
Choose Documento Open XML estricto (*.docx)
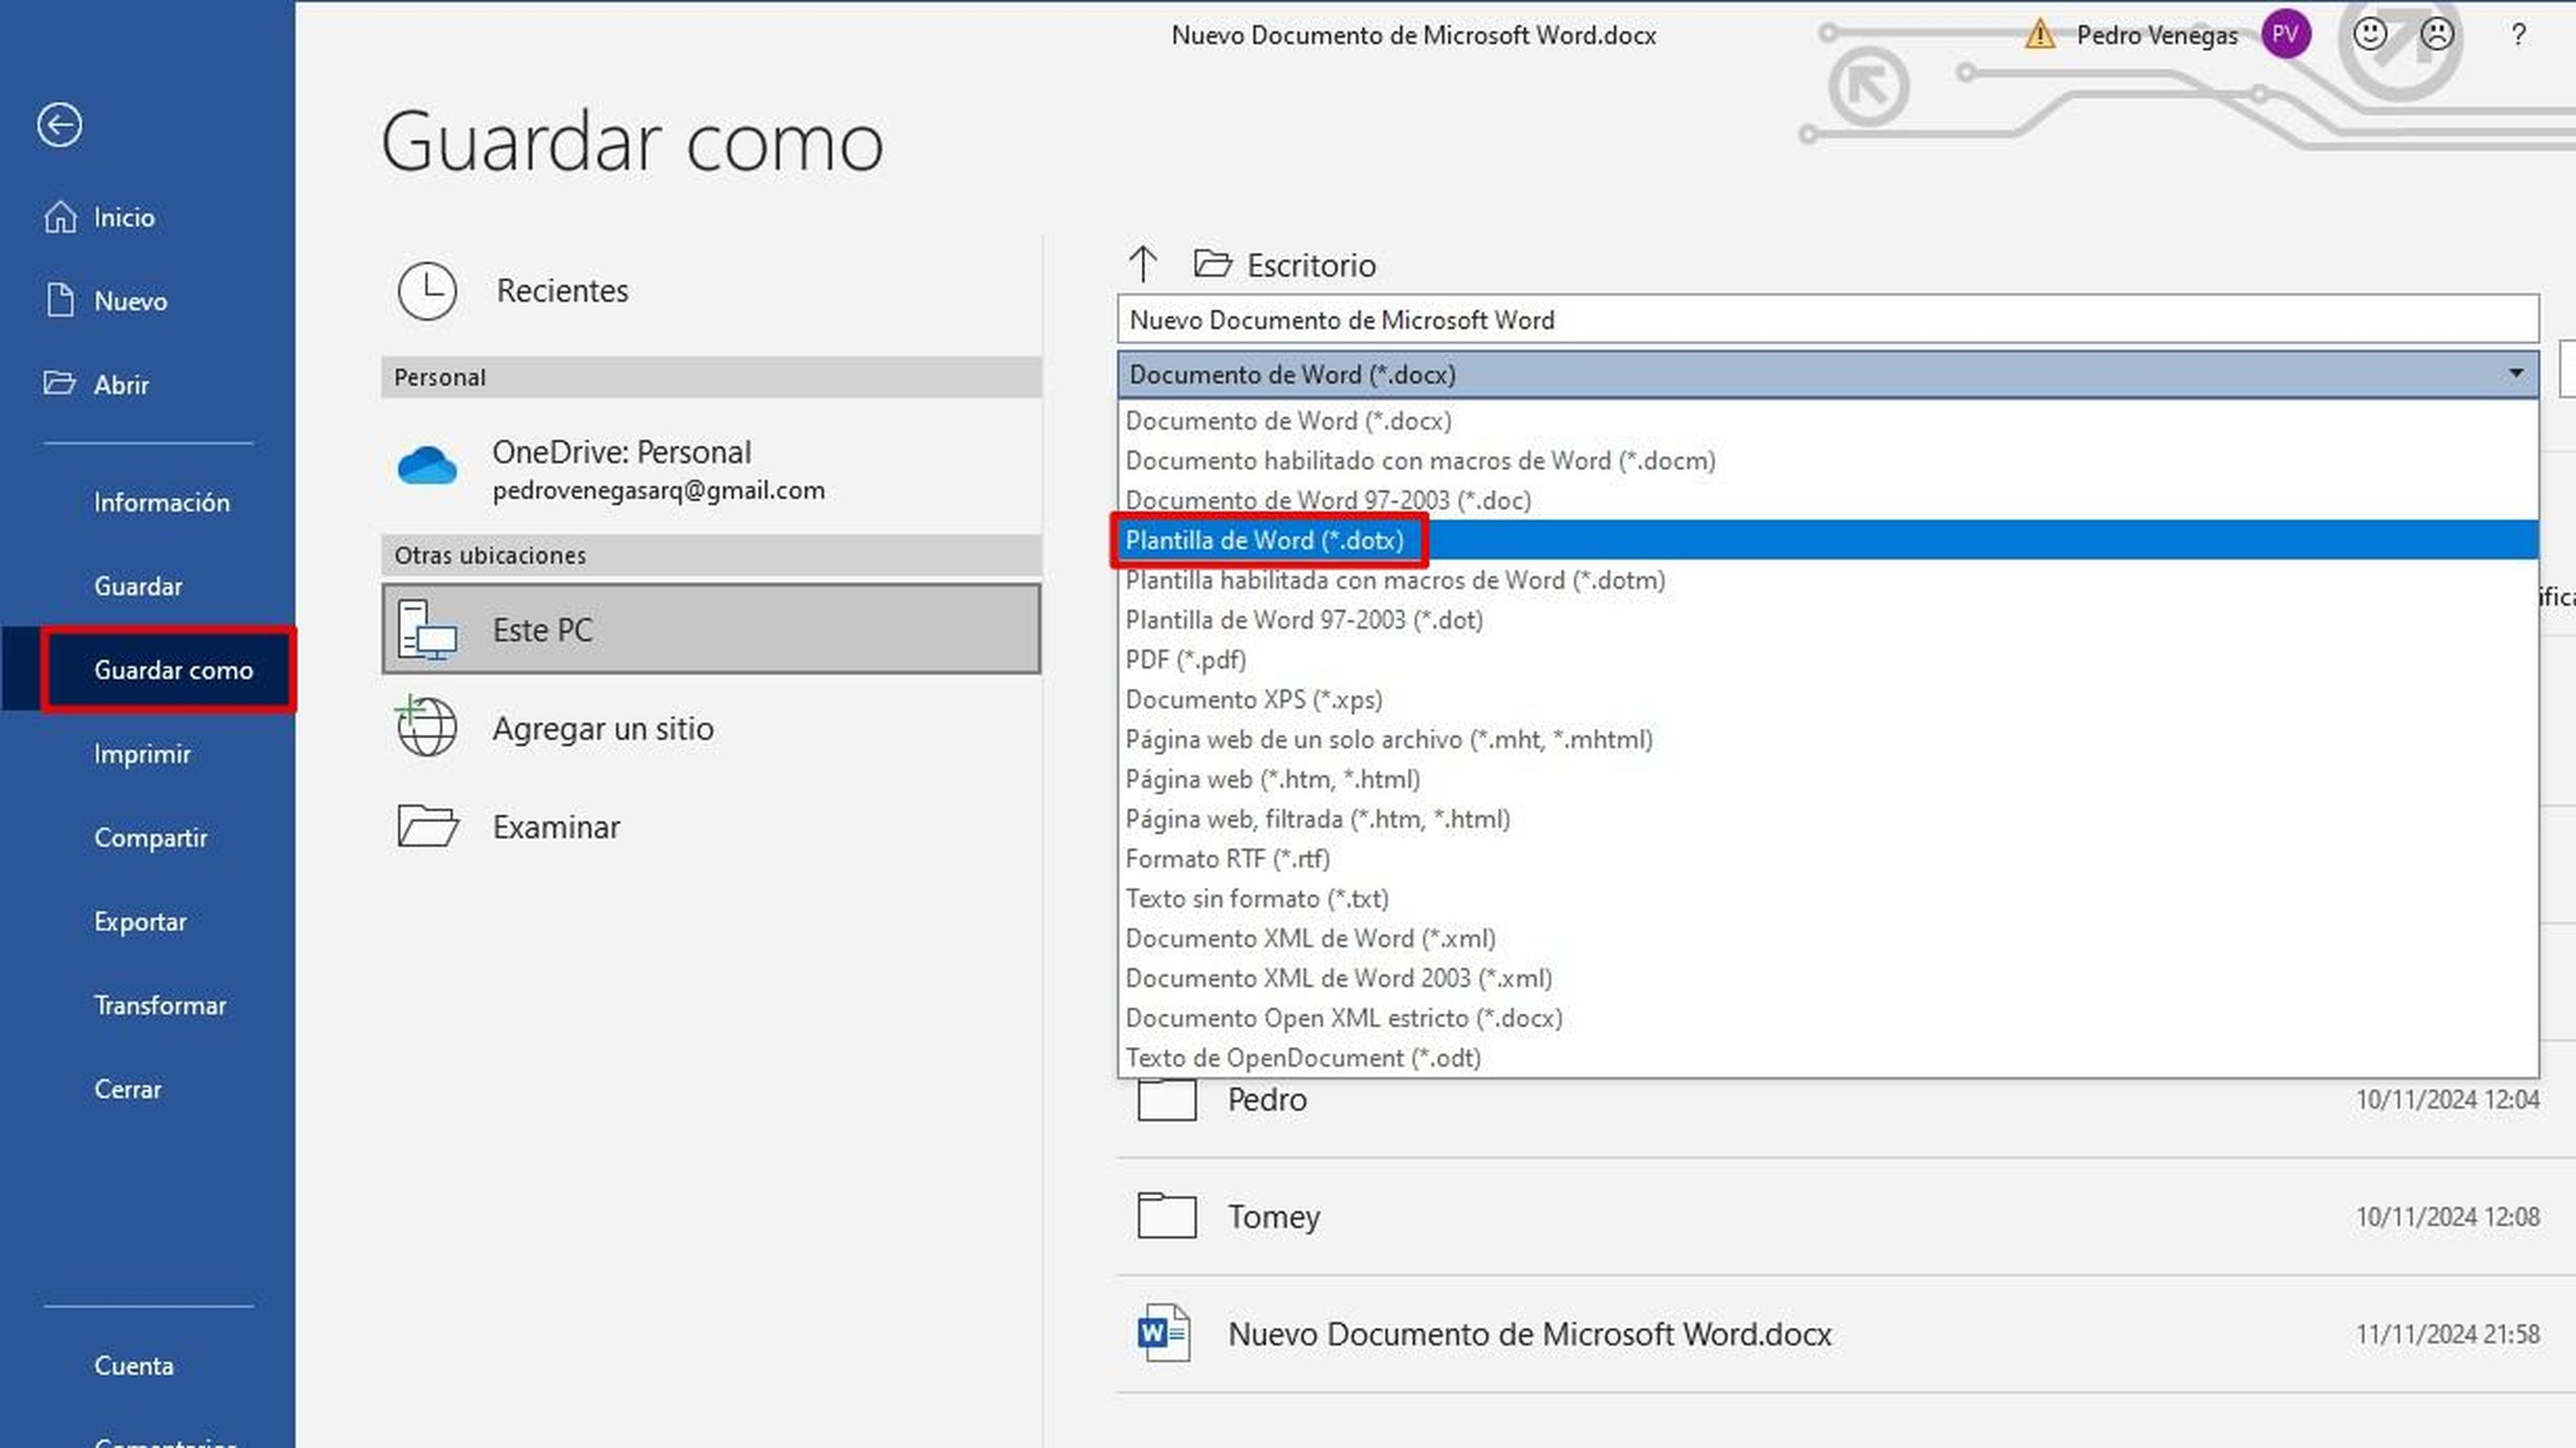click(1827, 1018)
